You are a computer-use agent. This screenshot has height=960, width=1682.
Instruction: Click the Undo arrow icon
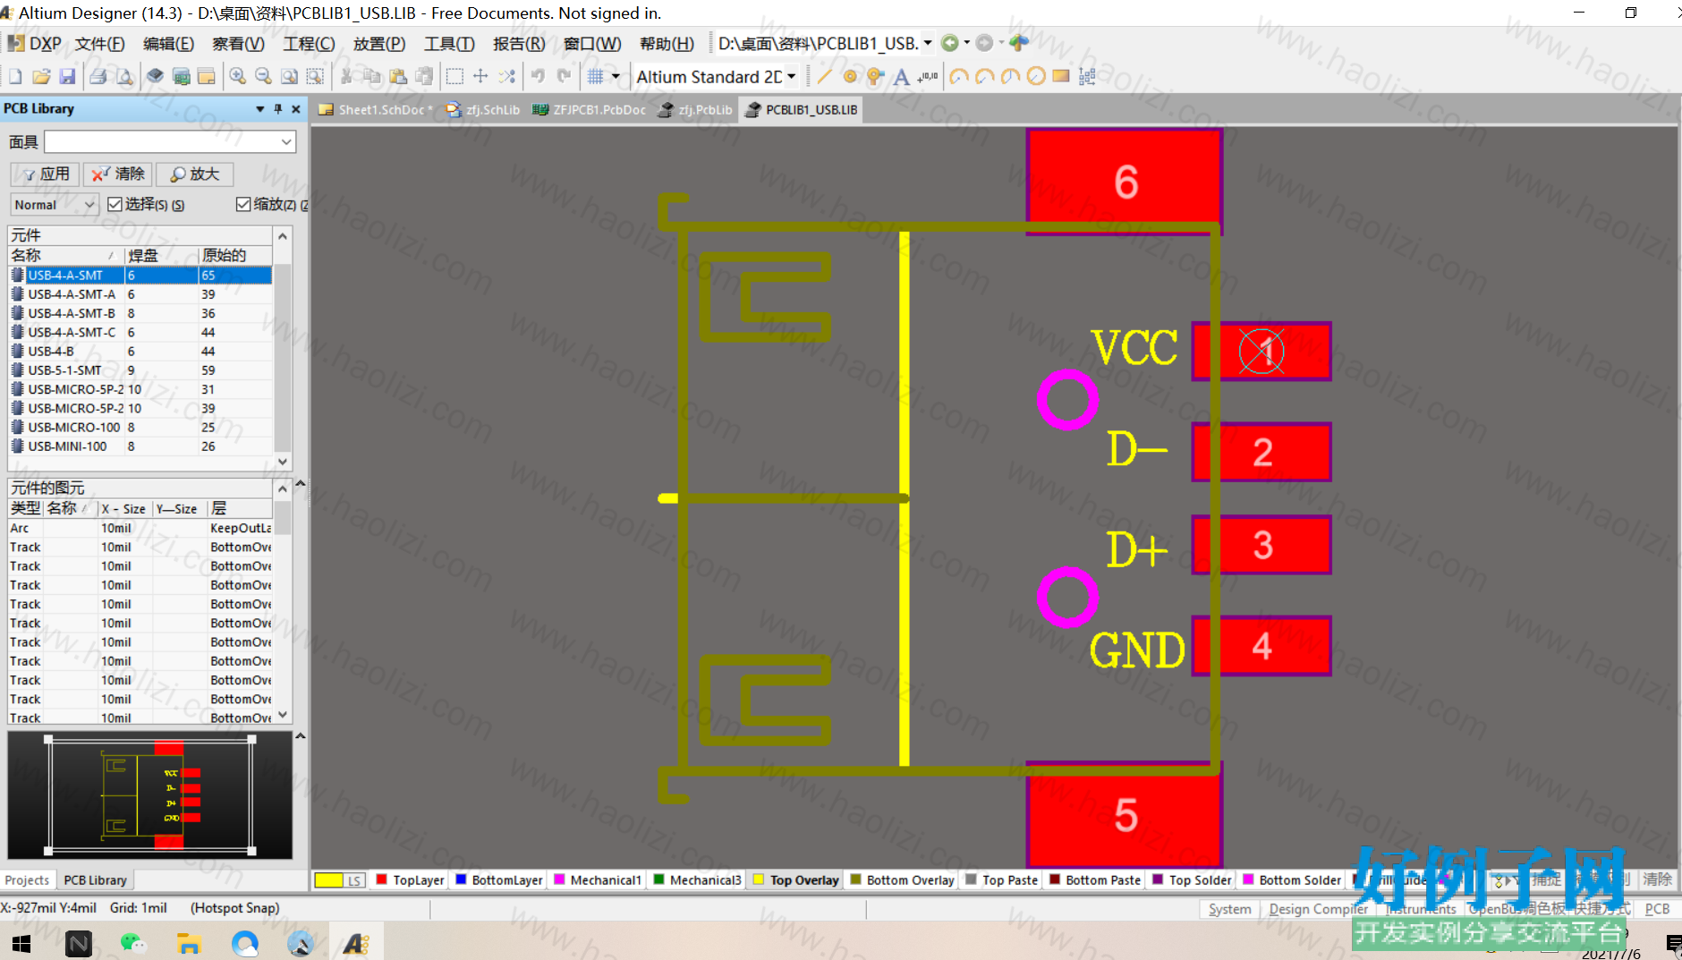click(x=538, y=77)
